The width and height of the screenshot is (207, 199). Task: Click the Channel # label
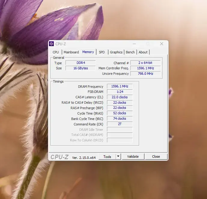click(x=121, y=63)
